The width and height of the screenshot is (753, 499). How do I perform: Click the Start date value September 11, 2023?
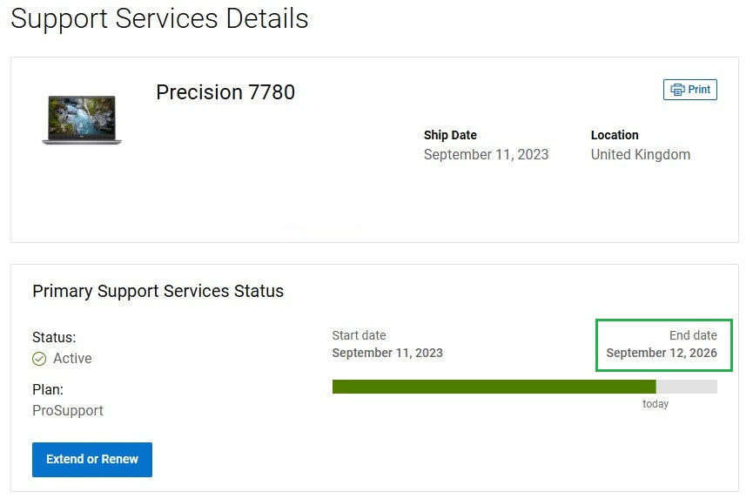tap(387, 354)
